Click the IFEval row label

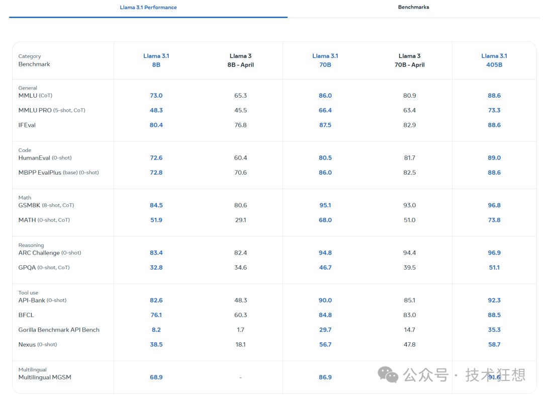(27, 125)
